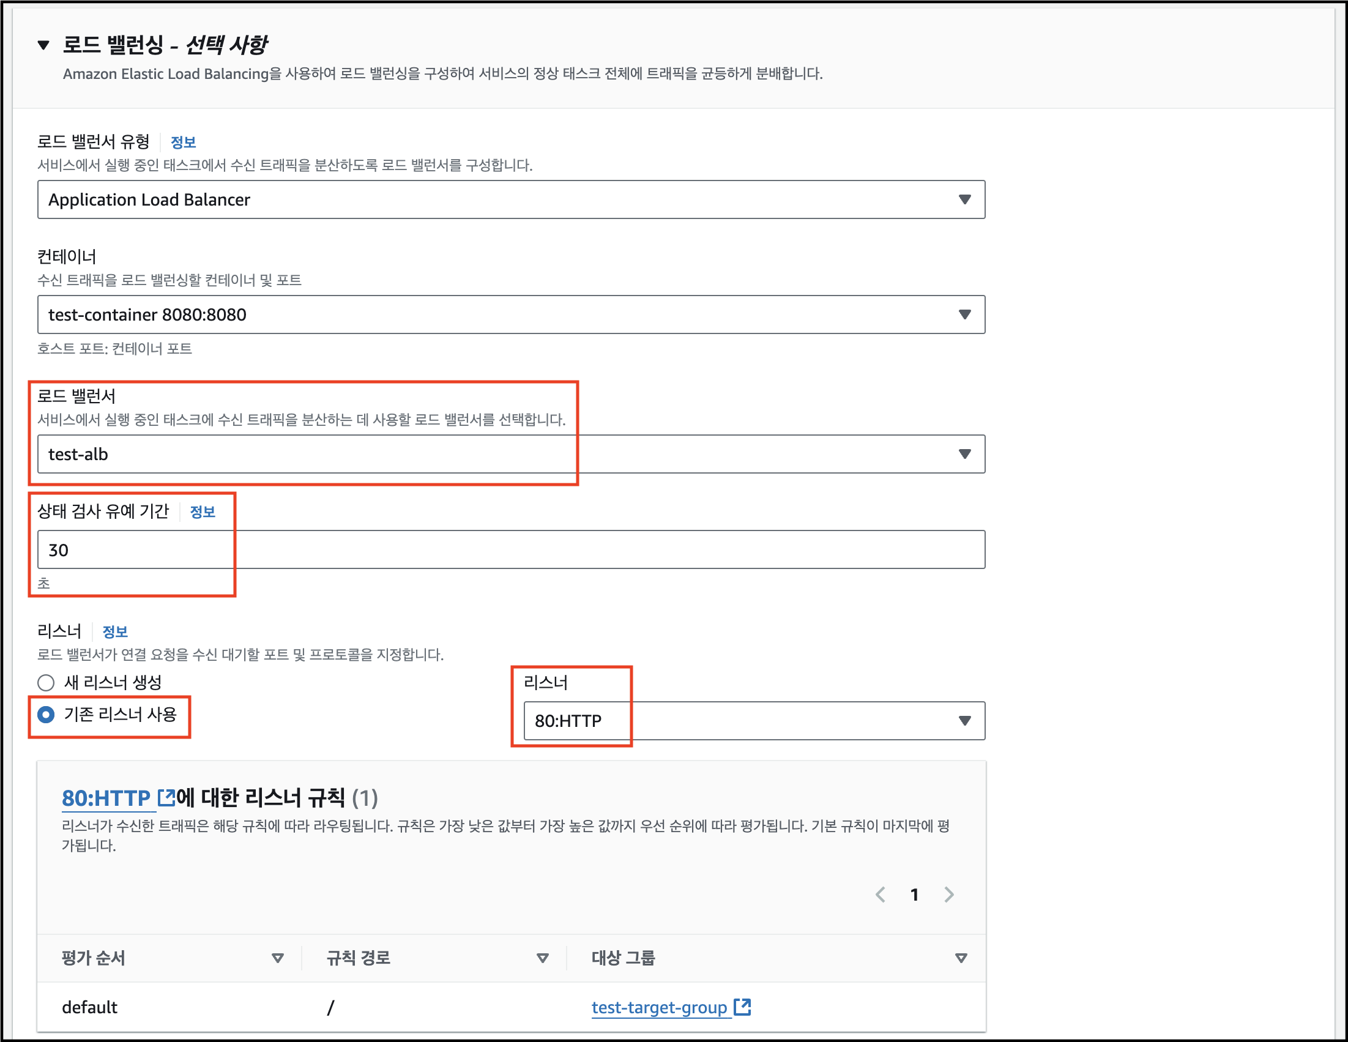Click the external link icon beside 80:HTTP heading
The image size is (1348, 1042).
pyautogui.click(x=166, y=797)
